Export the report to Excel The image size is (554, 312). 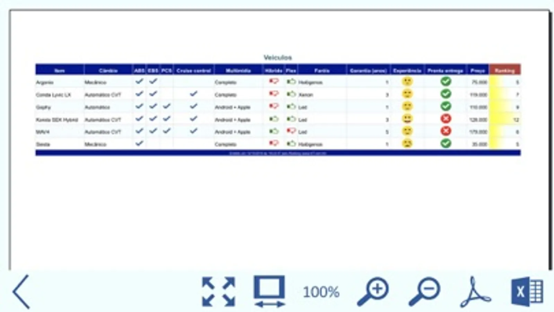point(527,292)
